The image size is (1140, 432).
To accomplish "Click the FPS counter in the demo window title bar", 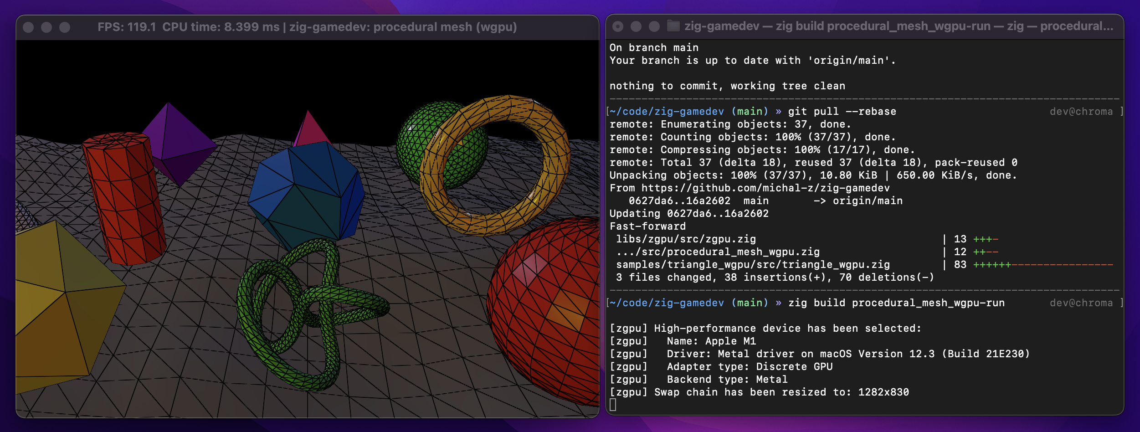I will (126, 27).
